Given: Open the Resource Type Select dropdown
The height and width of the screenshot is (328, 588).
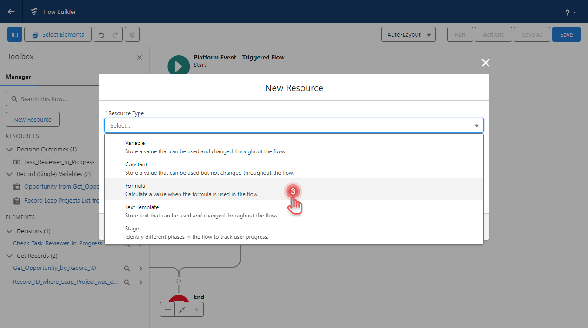Looking at the screenshot, I should click(294, 125).
